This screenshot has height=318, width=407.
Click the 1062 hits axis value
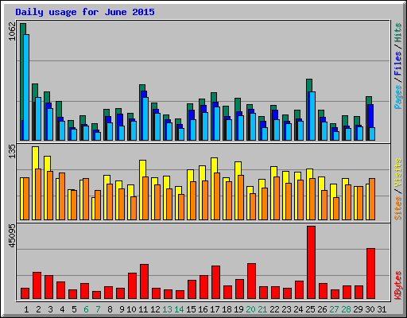pos(12,32)
